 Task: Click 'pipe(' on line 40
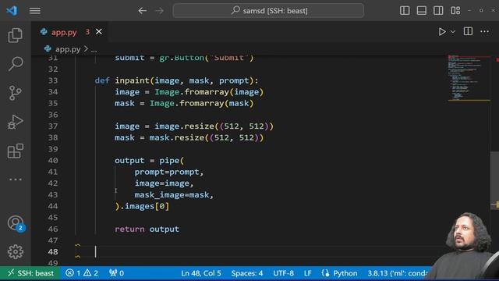coord(172,160)
